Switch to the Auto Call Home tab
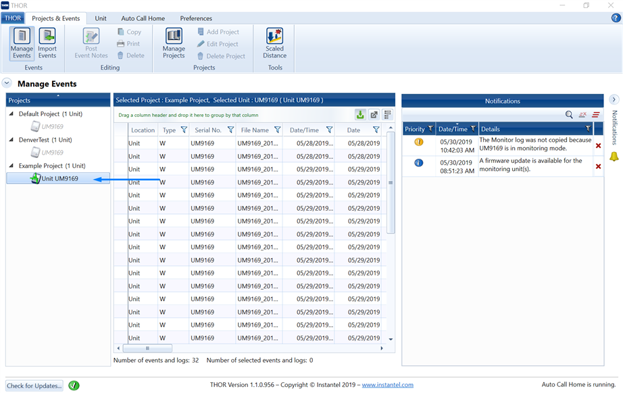 tap(143, 18)
